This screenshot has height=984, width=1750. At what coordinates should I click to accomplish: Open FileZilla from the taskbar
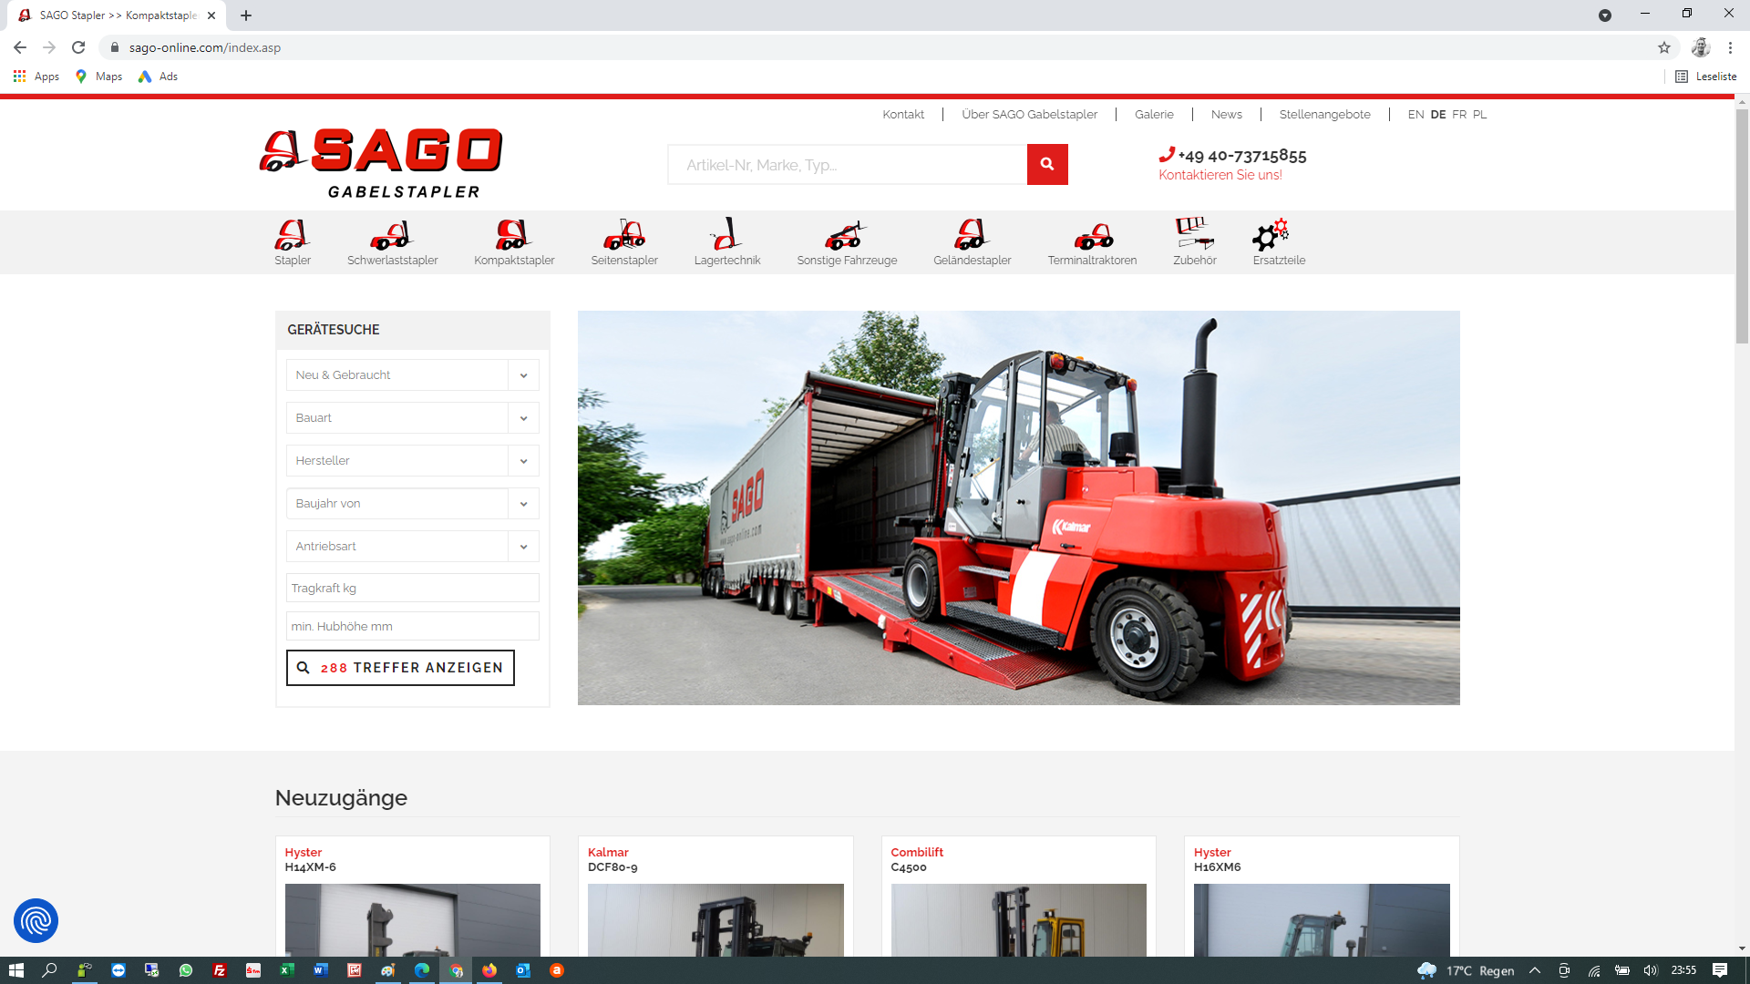click(220, 970)
